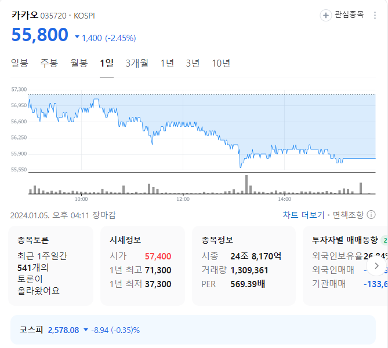Viewport: 388px width, 348px height.
Task: Click the price change down arrow
Action: 77,37
